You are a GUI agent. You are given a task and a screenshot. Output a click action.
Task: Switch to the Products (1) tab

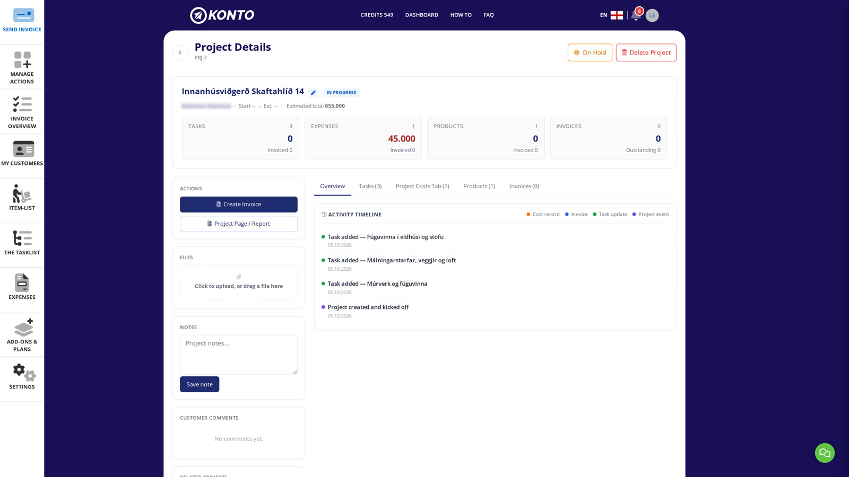pyautogui.click(x=479, y=186)
